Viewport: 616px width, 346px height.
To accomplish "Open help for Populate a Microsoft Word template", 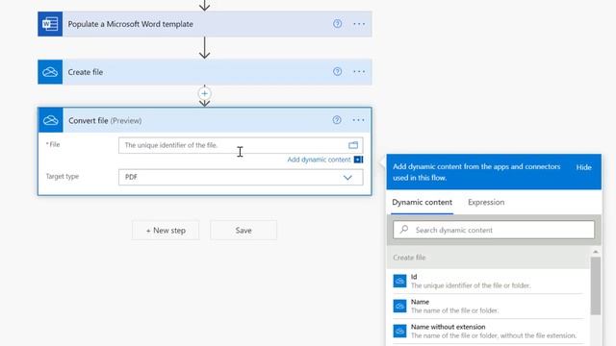I will point(337,24).
